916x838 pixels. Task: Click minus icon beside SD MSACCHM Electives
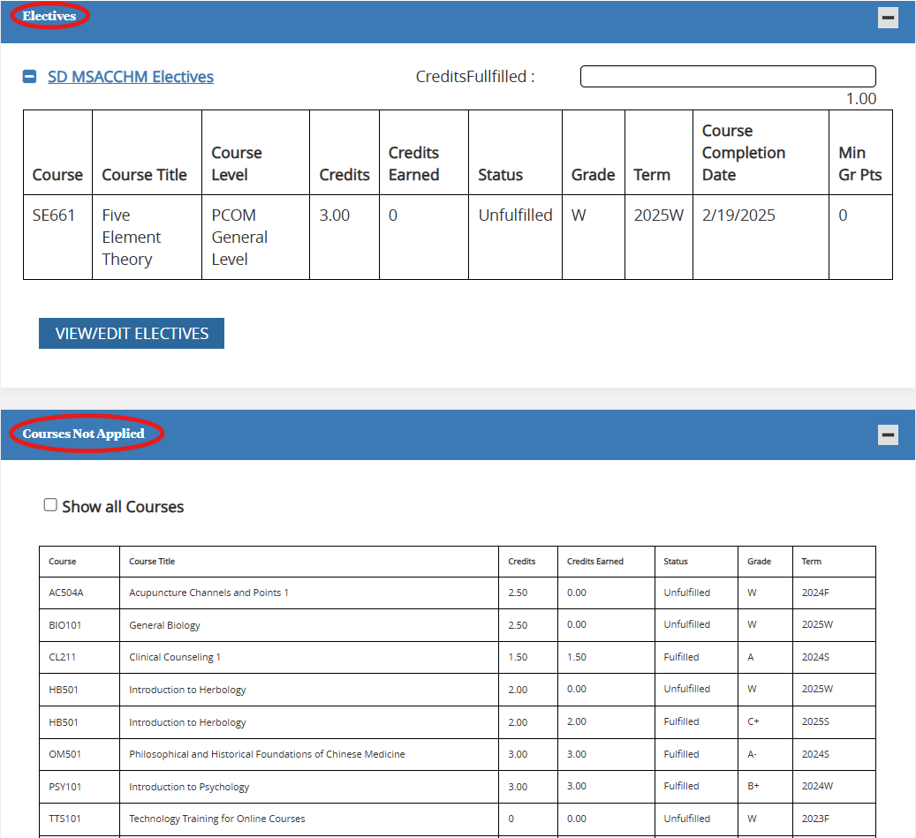pos(29,78)
